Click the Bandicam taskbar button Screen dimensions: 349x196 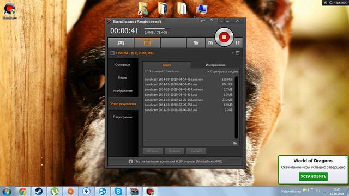(151, 191)
